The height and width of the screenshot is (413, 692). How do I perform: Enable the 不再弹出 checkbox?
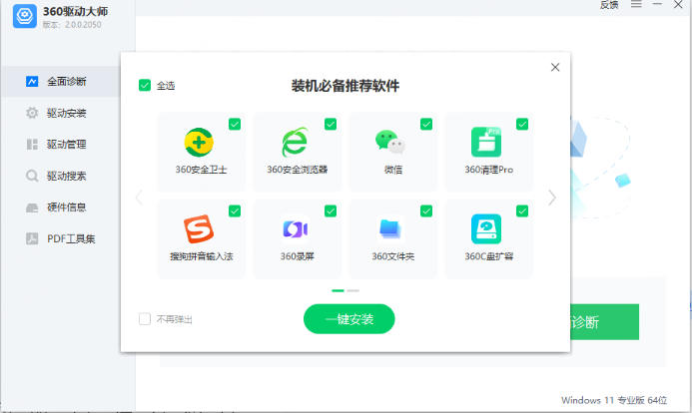tap(145, 318)
